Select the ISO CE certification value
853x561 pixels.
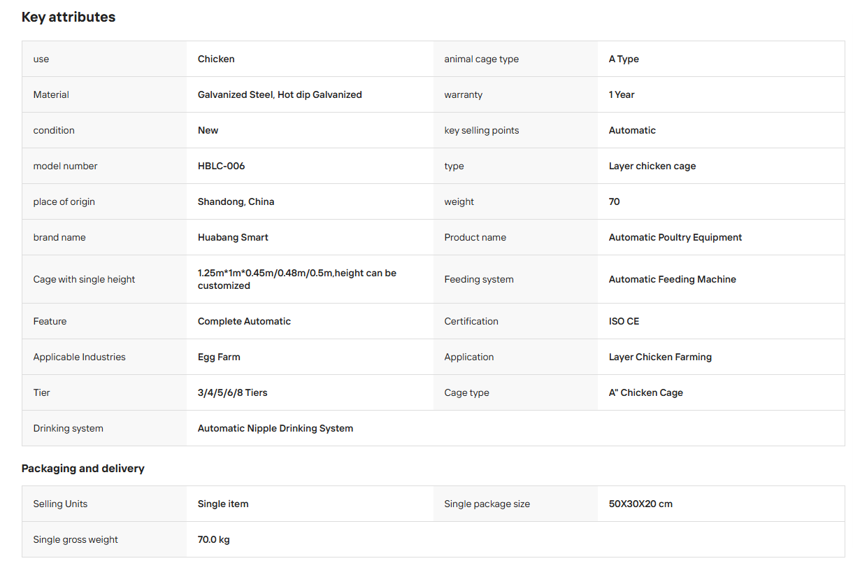[x=624, y=321]
